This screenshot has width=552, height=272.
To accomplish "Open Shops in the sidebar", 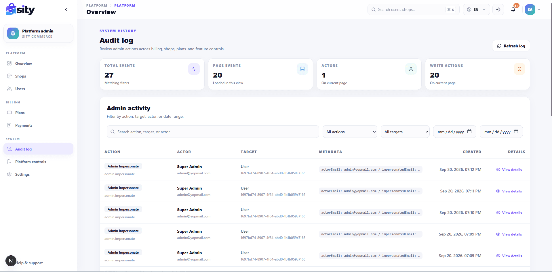I will coord(38,76).
